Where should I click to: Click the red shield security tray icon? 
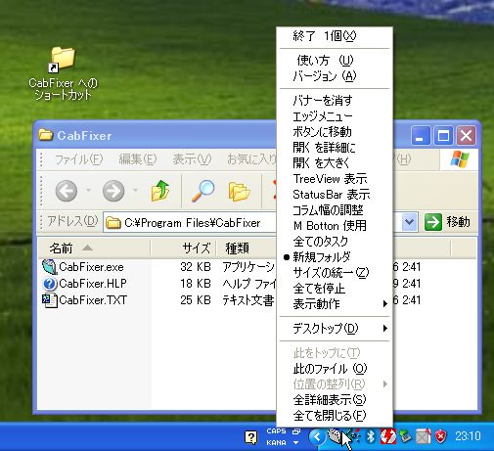[440, 436]
